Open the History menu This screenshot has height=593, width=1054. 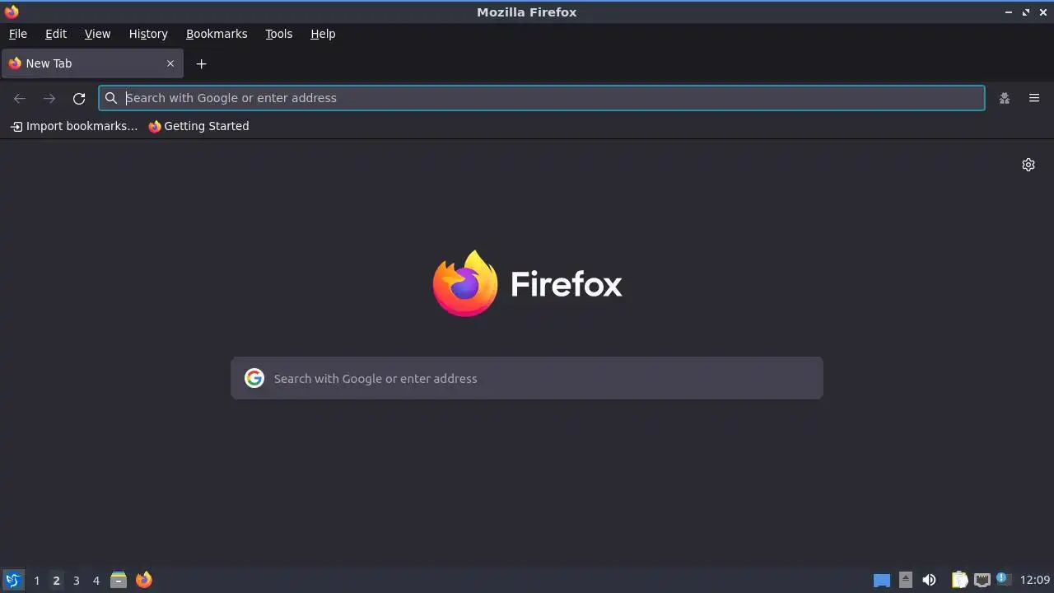point(148,34)
